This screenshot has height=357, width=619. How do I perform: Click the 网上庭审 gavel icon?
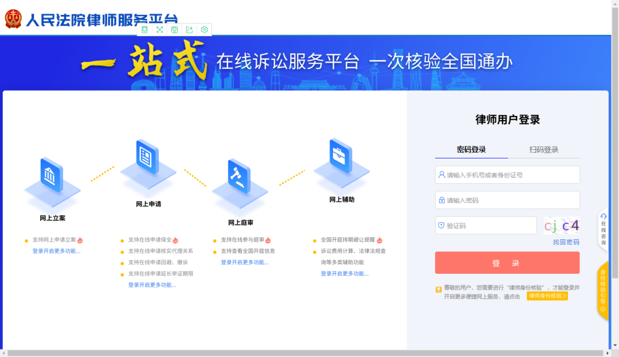point(239,177)
